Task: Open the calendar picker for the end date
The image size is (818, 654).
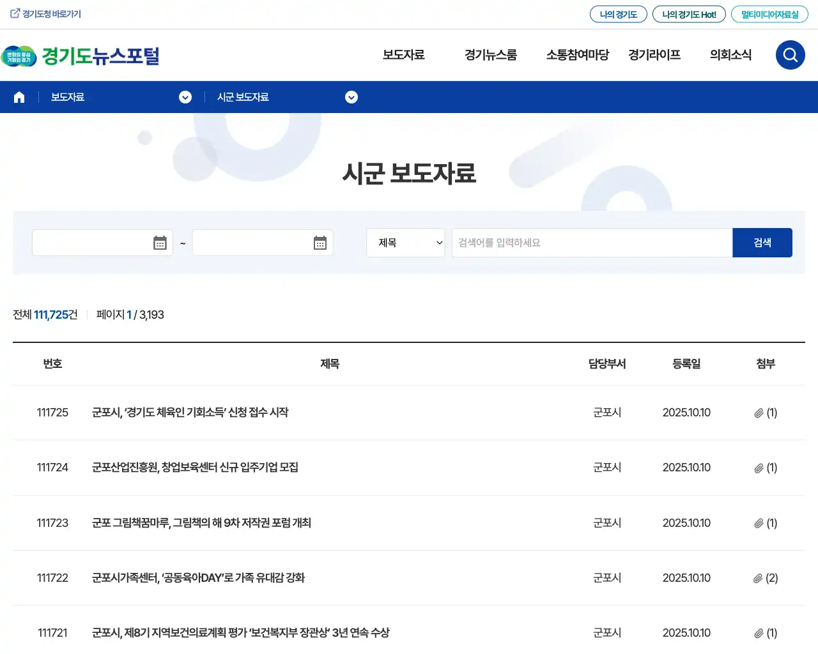Action: (320, 243)
